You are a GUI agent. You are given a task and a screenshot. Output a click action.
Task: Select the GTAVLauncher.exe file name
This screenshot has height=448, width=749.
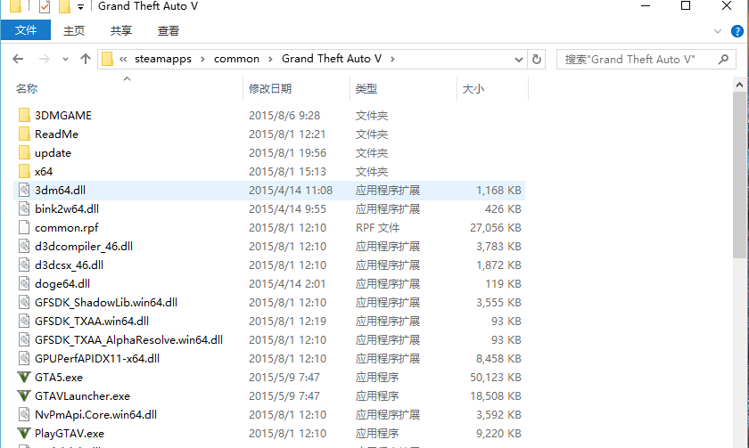click(x=82, y=396)
